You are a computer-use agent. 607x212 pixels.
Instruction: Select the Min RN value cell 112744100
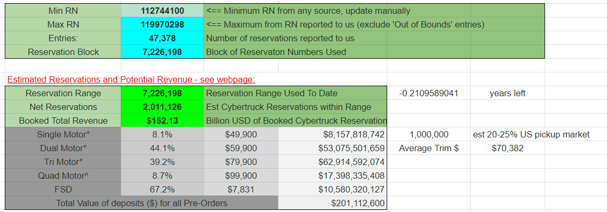pyautogui.click(x=162, y=11)
